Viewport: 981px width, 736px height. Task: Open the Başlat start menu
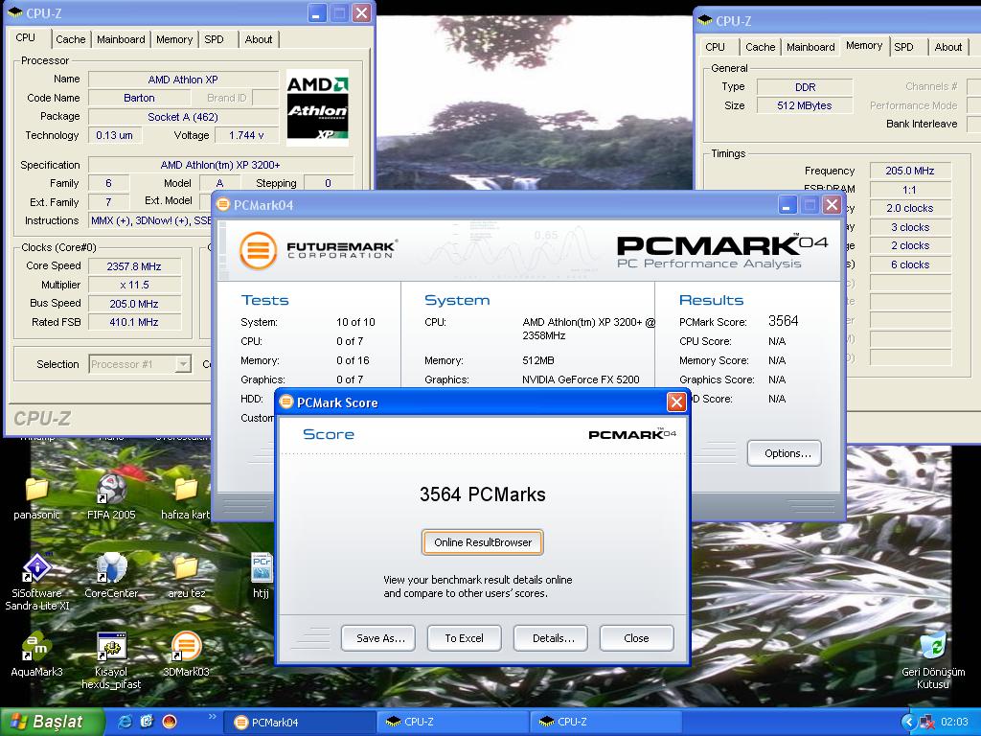pos(52,722)
